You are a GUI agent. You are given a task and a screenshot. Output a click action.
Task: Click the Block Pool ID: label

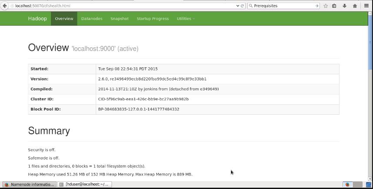click(46, 109)
